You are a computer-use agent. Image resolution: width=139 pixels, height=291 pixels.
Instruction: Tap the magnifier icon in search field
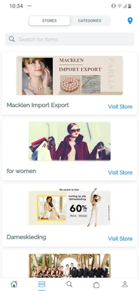12,39
